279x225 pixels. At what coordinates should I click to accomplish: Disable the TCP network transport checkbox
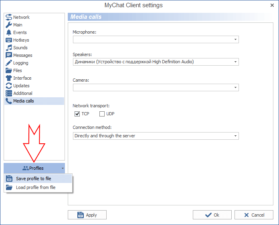point(77,114)
